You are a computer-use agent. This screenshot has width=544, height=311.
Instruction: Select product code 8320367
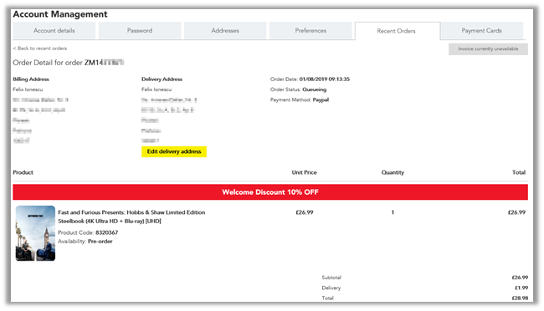pyautogui.click(x=107, y=232)
